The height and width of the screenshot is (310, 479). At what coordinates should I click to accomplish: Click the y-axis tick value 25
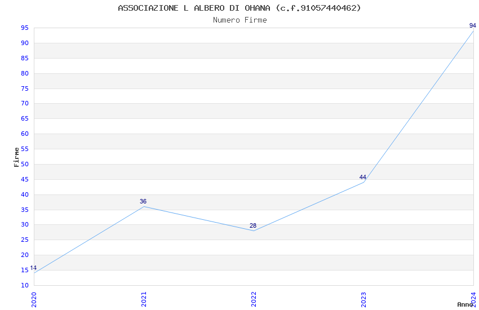pyautogui.click(x=25, y=240)
